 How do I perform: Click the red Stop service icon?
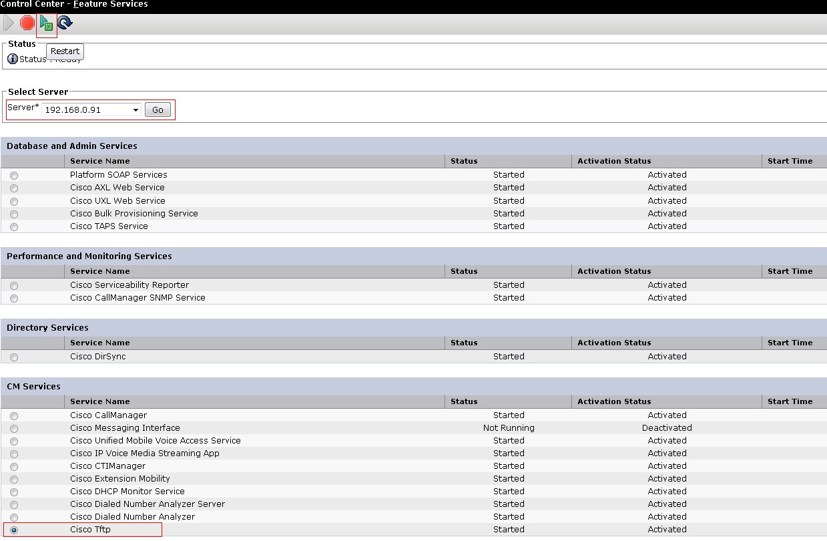(x=27, y=23)
